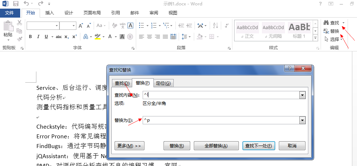This screenshot has width=357, height=166.
Task: Toggle Italic formatting
Action: pos(38,37)
